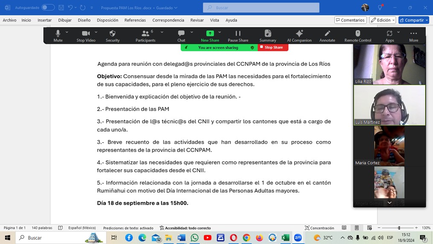Click Español (México) language indicator

point(82,228)
